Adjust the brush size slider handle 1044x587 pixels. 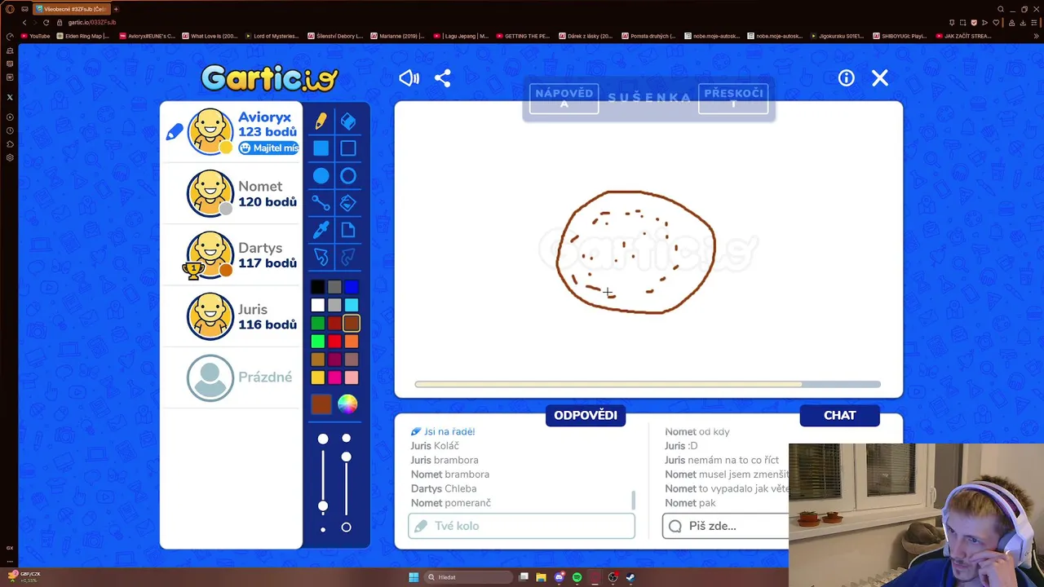coord(323,506)
